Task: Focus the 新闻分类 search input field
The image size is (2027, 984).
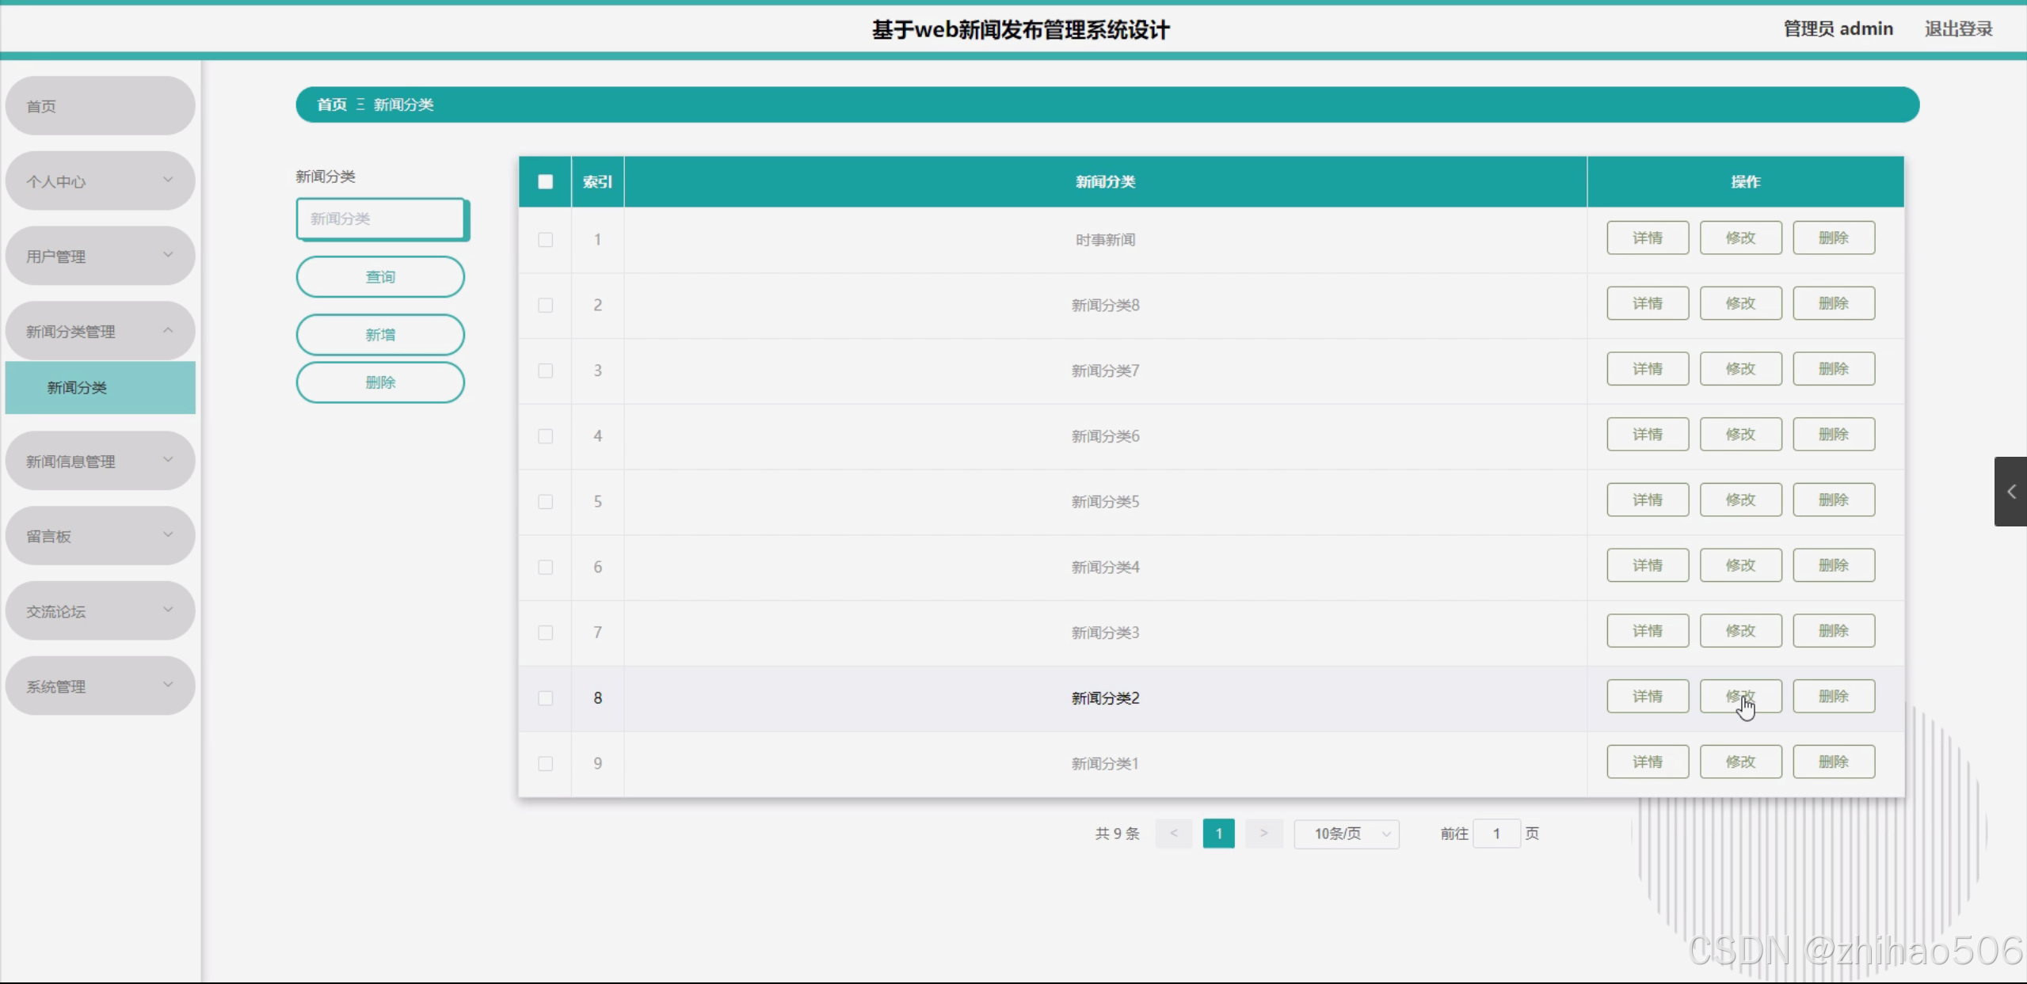Action: click(x=380, y=218)
